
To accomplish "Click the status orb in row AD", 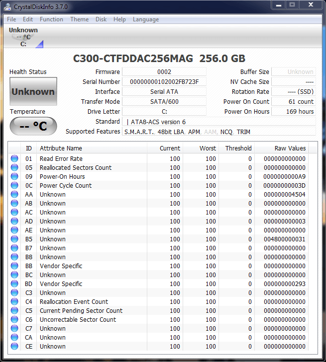I will (14, 221).
